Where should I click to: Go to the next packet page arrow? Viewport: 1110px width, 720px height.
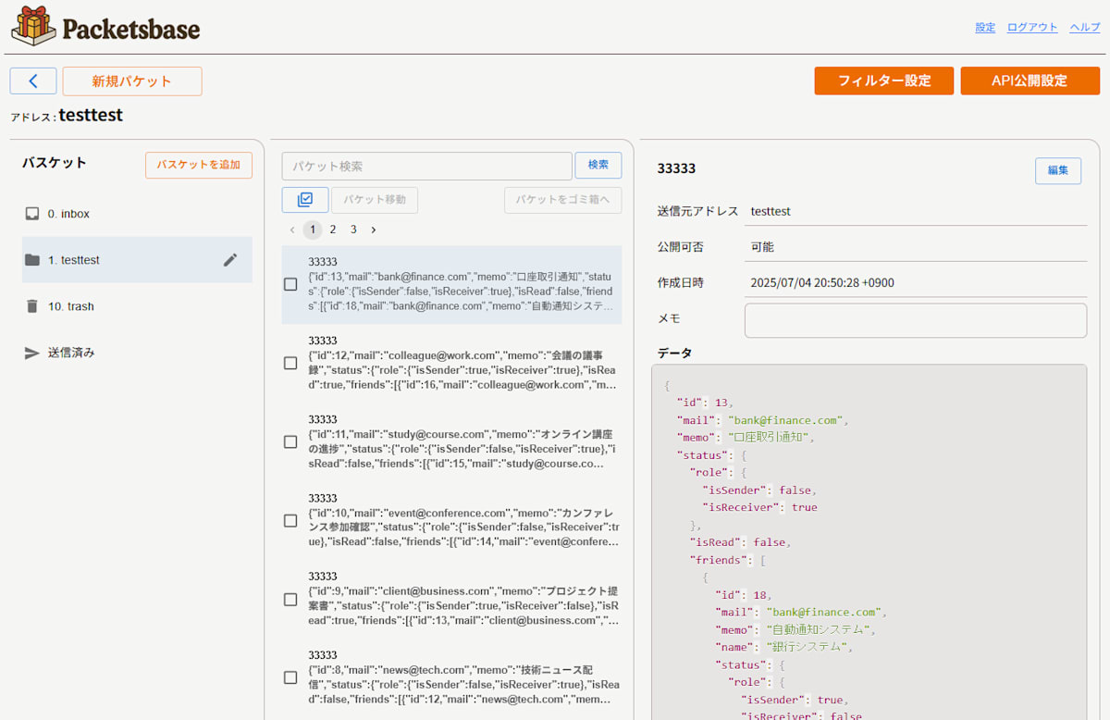click(374, 230)
